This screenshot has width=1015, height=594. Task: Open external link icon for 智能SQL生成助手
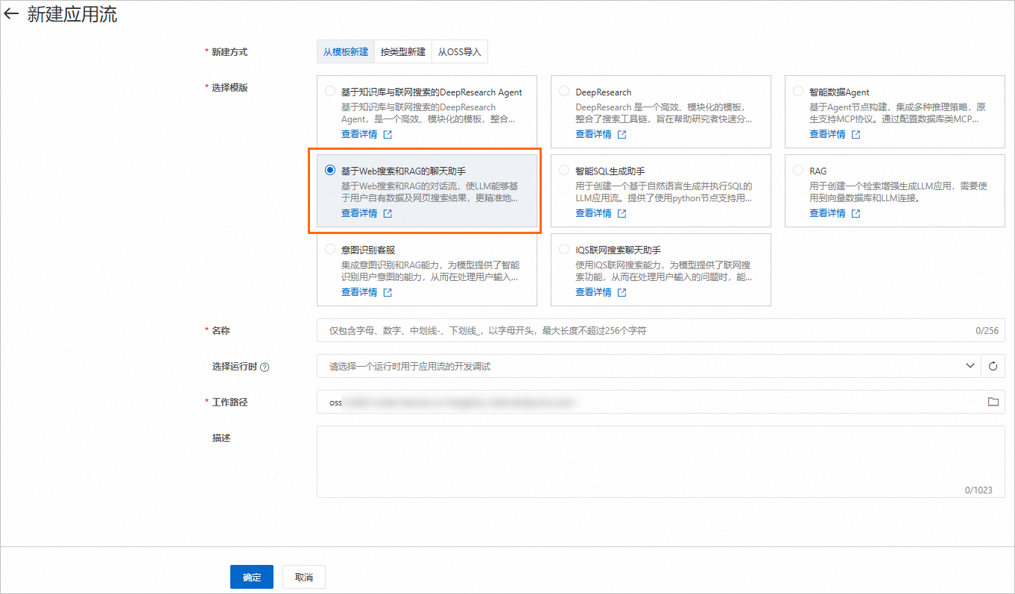pos(622,214)
